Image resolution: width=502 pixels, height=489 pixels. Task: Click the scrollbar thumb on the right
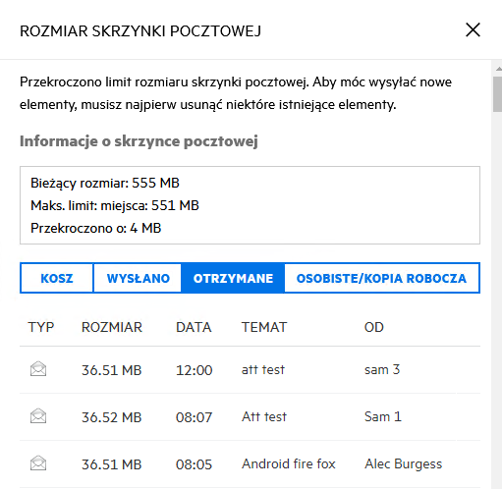(498, 94)
